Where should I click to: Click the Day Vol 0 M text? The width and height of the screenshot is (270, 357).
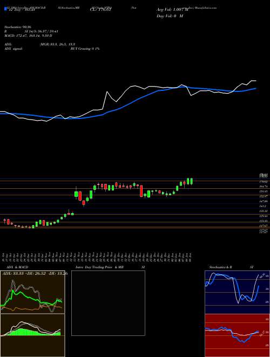tap(170, 16)
